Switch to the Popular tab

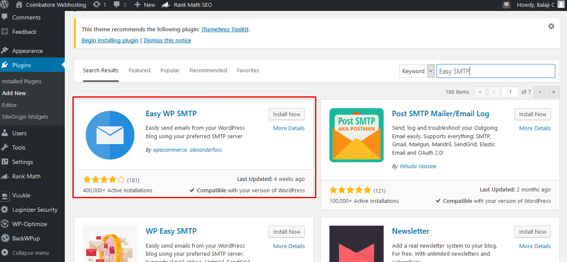tap(170, 71)
